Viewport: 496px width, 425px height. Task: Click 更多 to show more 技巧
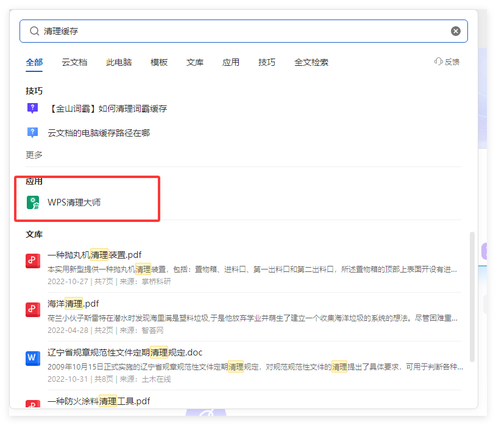pos(33,155)
